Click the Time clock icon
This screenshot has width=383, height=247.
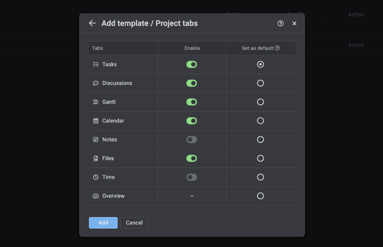click(x=96, y=177)
